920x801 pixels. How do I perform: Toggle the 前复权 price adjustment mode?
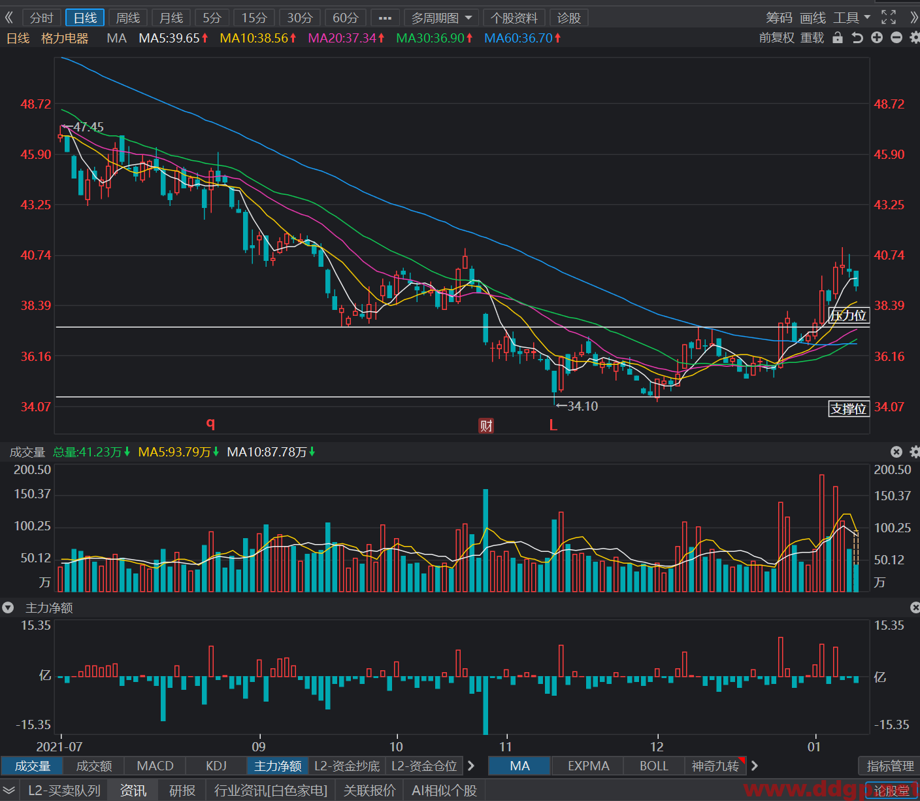tap(776, 38)
